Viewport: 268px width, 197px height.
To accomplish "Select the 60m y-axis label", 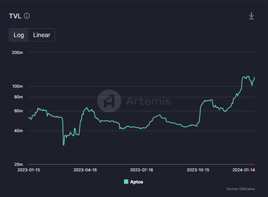I will pyautogui.click(x=18, y=111).
